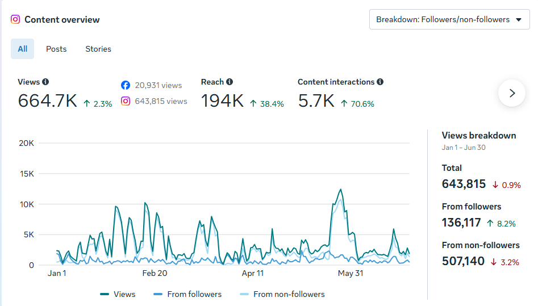Click the chart peak near May 31

click(341, 190)
